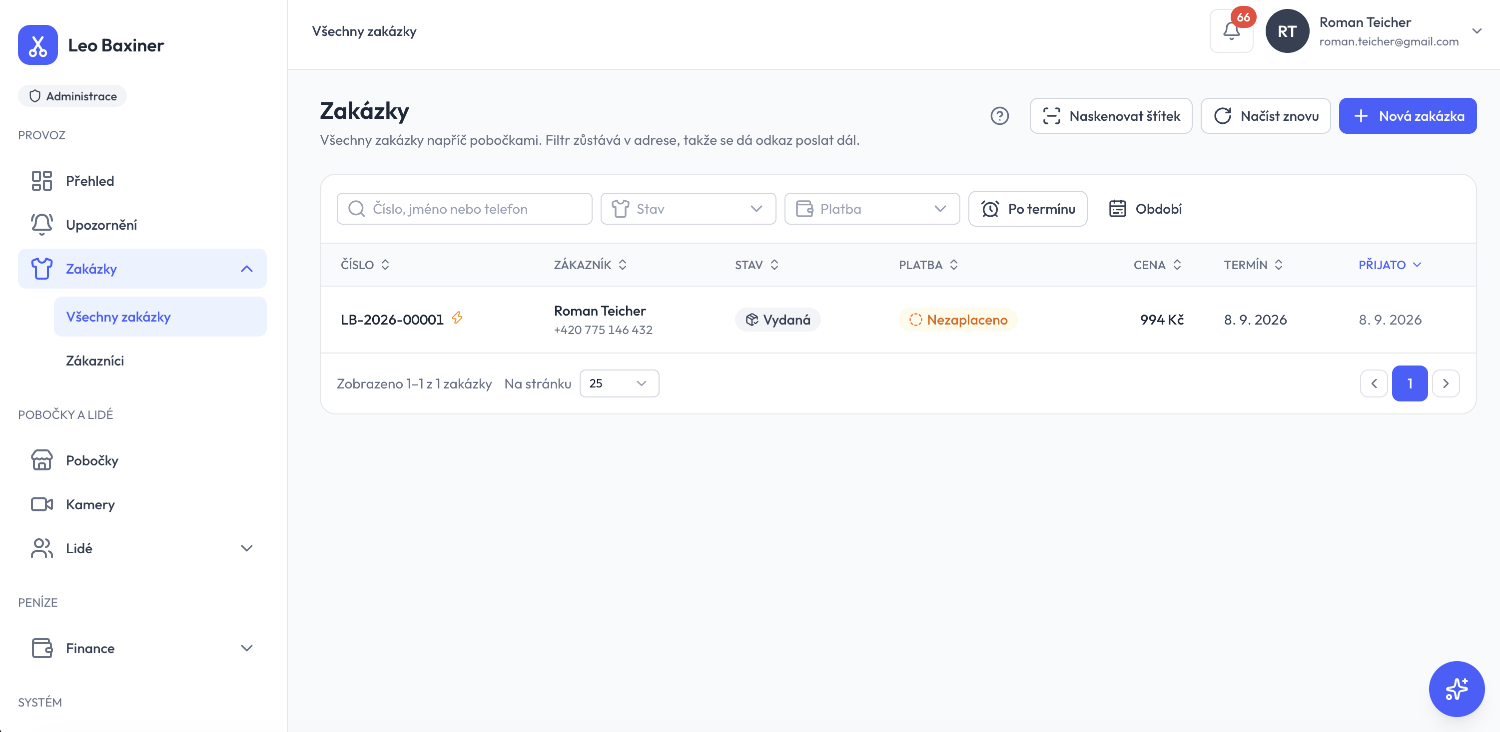Click the Období calendar icon
The width and height of the screenshot is (1500, 732).
pyautogui.click(x=1117, y=209)
